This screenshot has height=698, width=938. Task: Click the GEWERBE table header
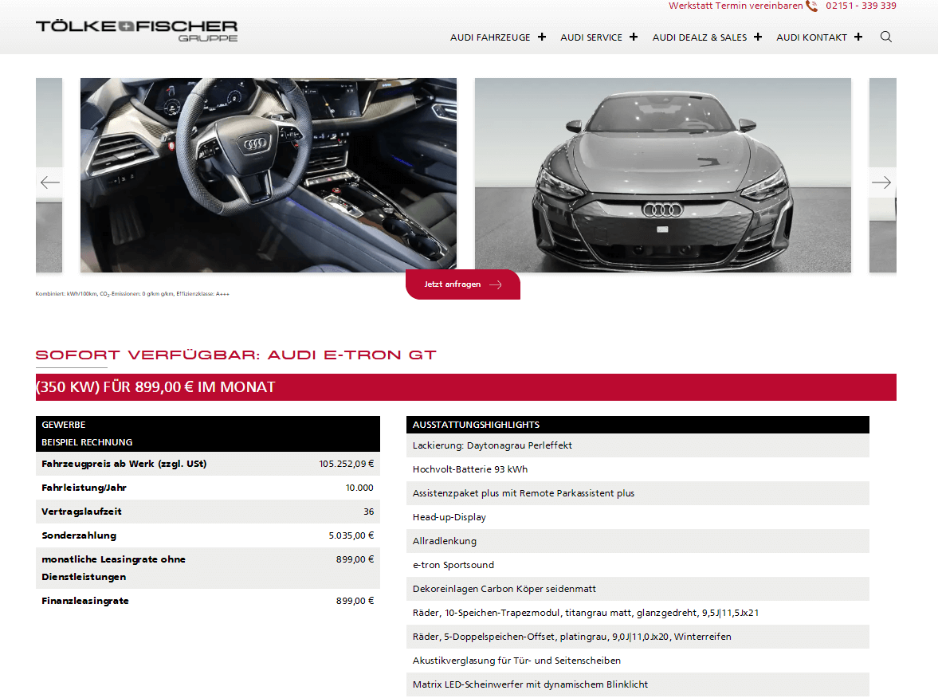pos(64,425)
